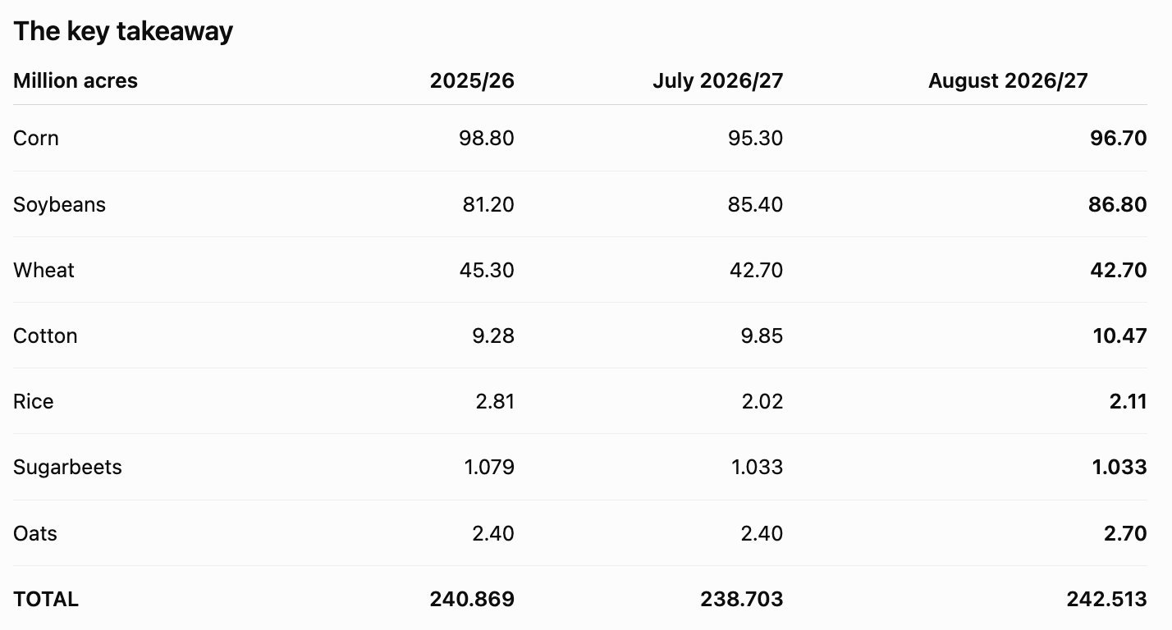Select the Corn row label
The image size is (1172, 630).
(36, 138)
